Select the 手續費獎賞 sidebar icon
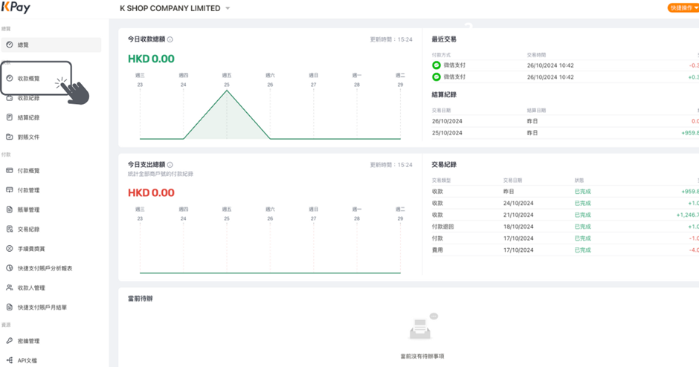699x367 pixels. pos(10,249)
